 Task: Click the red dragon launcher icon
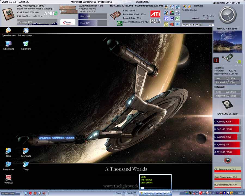click(172, 24)
